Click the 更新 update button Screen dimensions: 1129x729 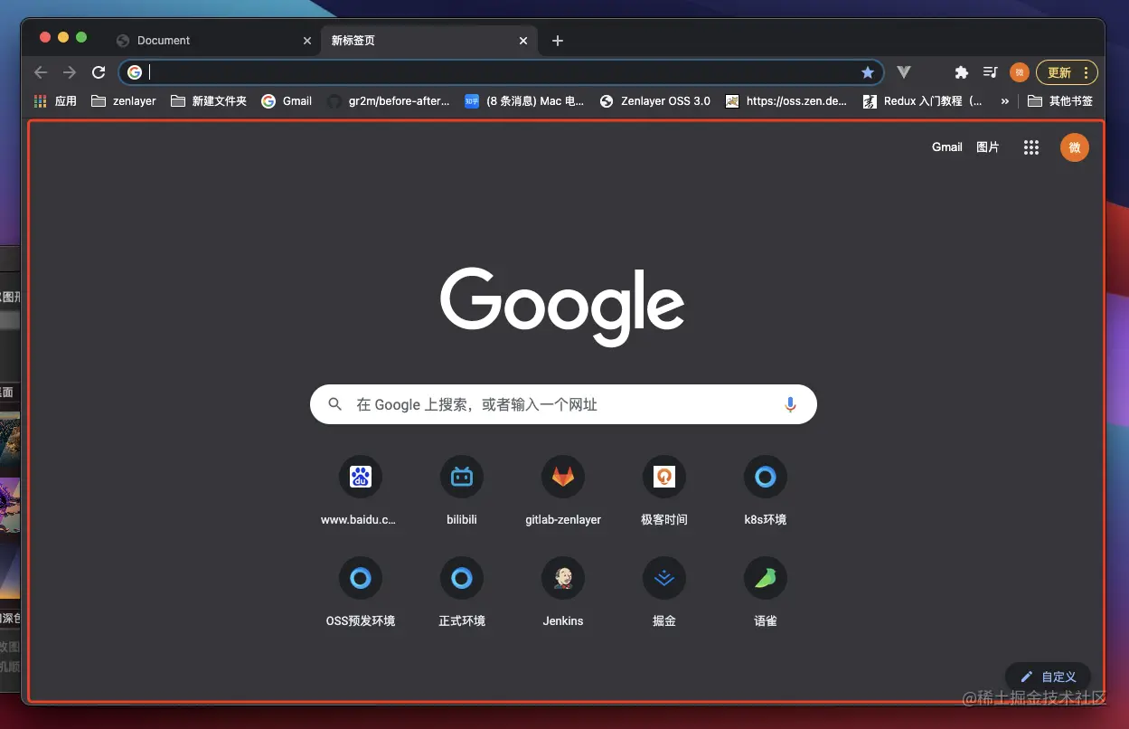coord(1067,72)
